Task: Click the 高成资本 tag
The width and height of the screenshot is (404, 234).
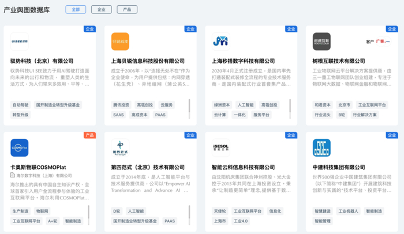Action: [140, 115]
